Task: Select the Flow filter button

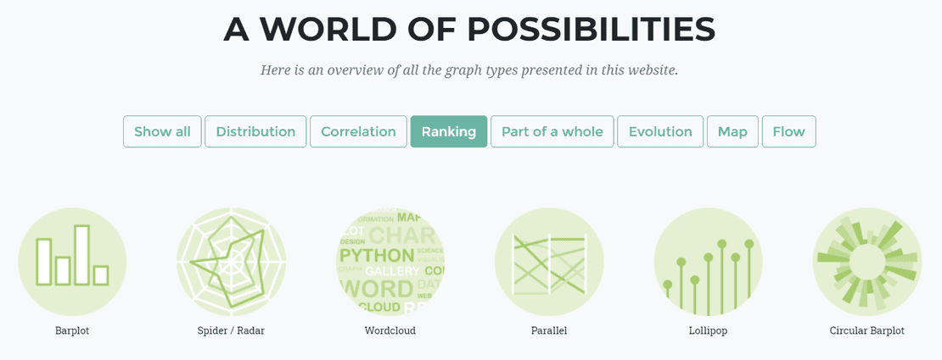Action: [x=788, y=131]
